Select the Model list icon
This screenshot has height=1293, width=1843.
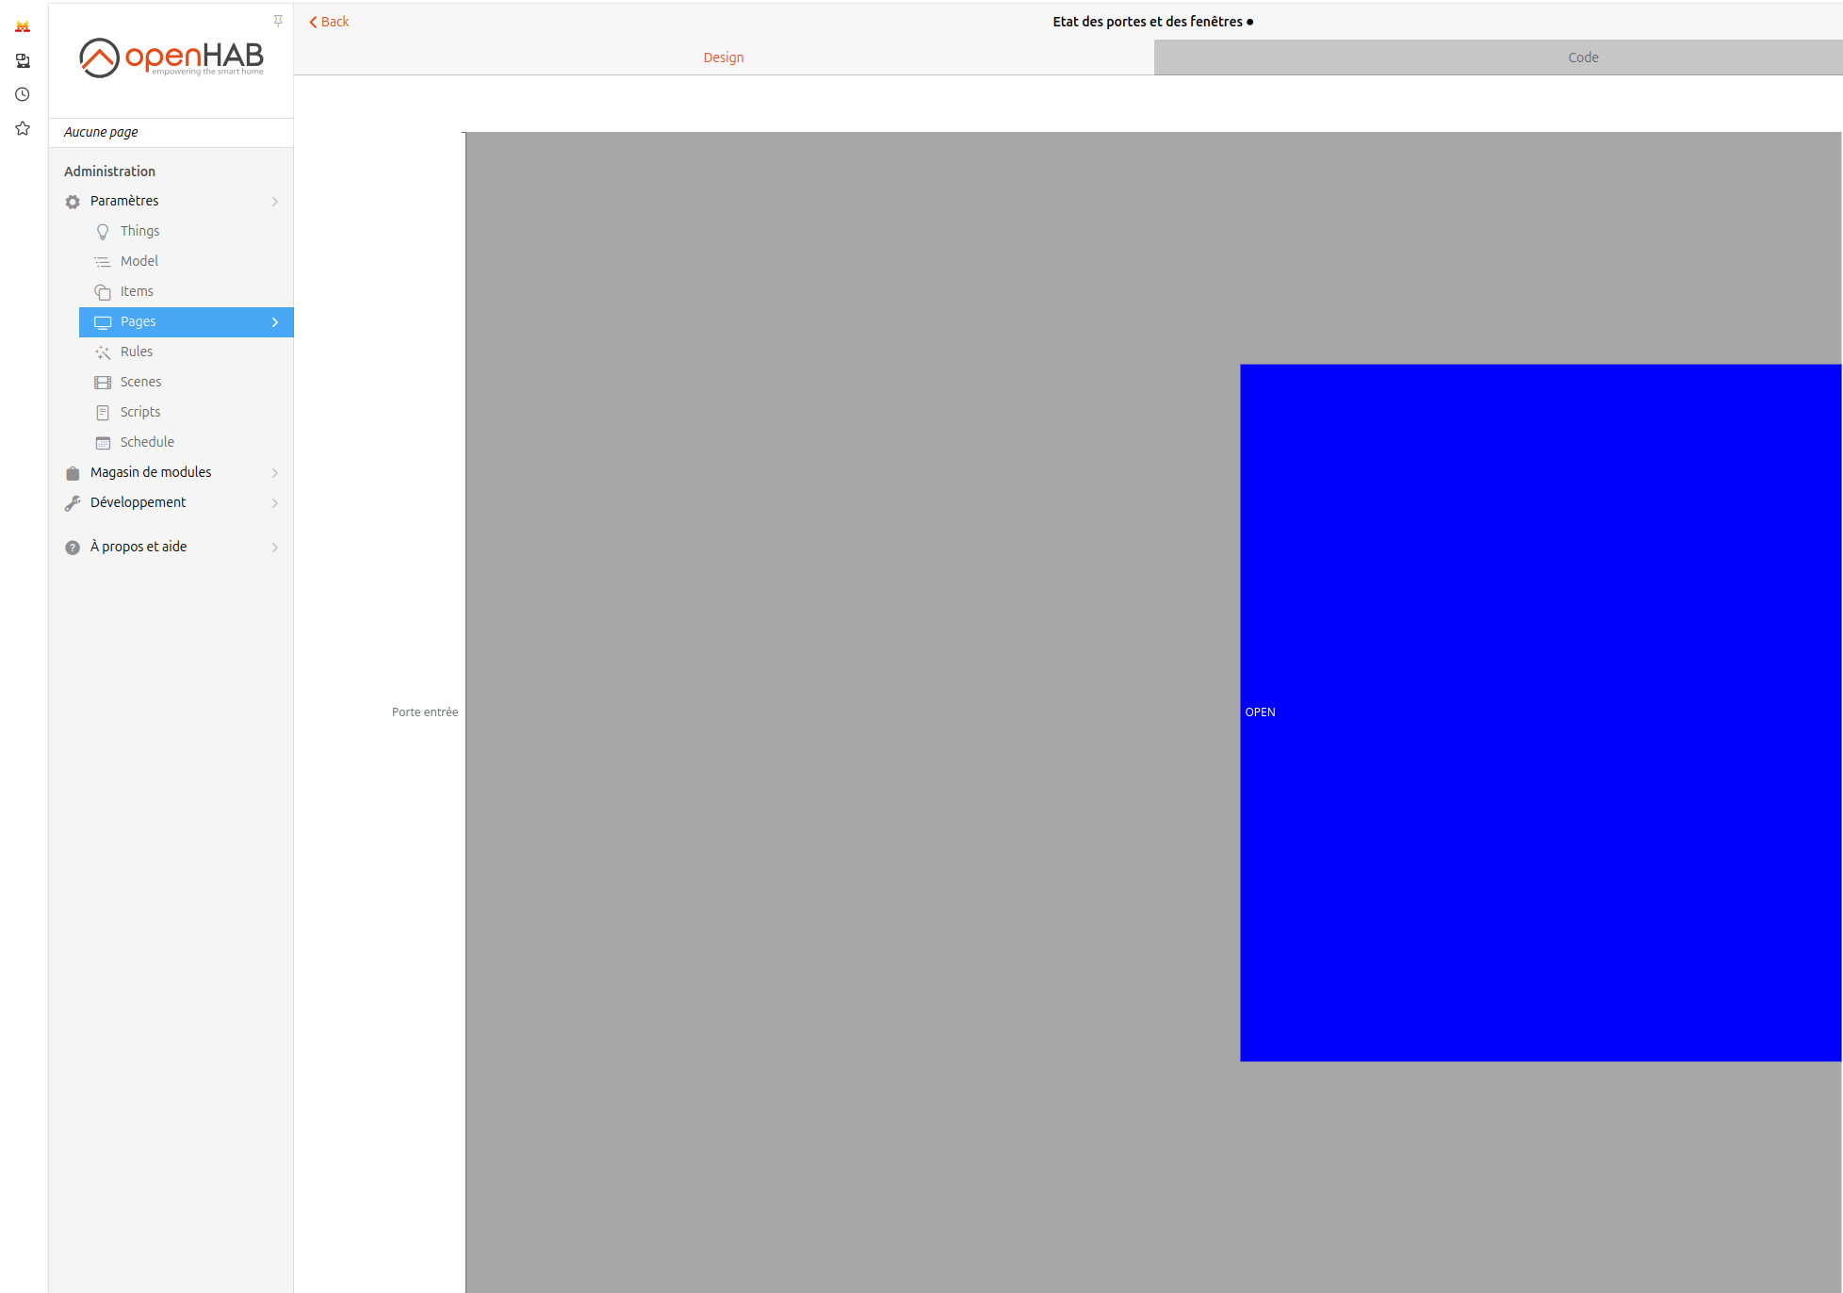[x=103, y=262]
